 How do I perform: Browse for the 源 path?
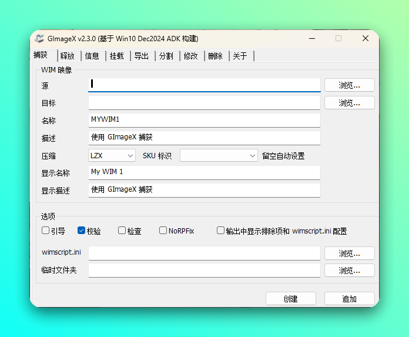pos(350,85)
